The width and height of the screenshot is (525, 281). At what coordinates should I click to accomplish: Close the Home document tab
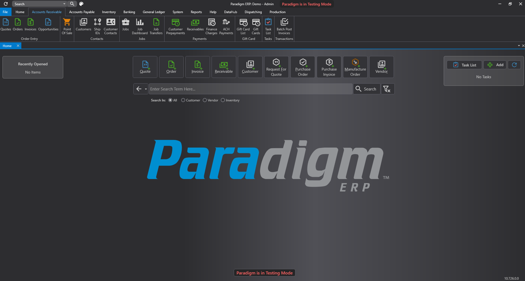point(18,46)
